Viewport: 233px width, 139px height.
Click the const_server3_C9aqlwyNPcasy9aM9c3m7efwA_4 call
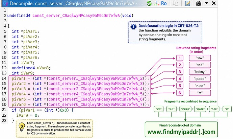[x=96, y=89]
